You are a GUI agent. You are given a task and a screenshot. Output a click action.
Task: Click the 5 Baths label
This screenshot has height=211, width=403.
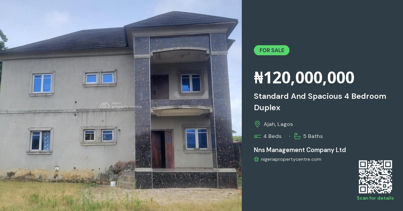pos(313,136)
